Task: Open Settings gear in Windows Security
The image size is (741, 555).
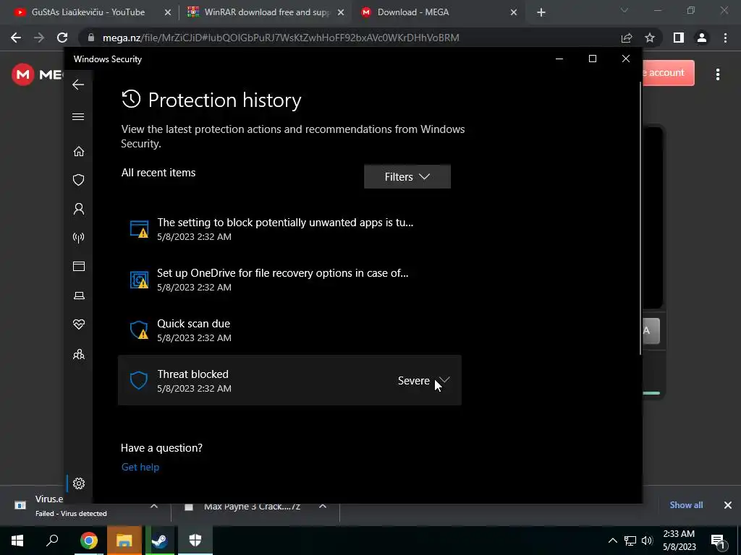Action: click(x=78, y=483)
